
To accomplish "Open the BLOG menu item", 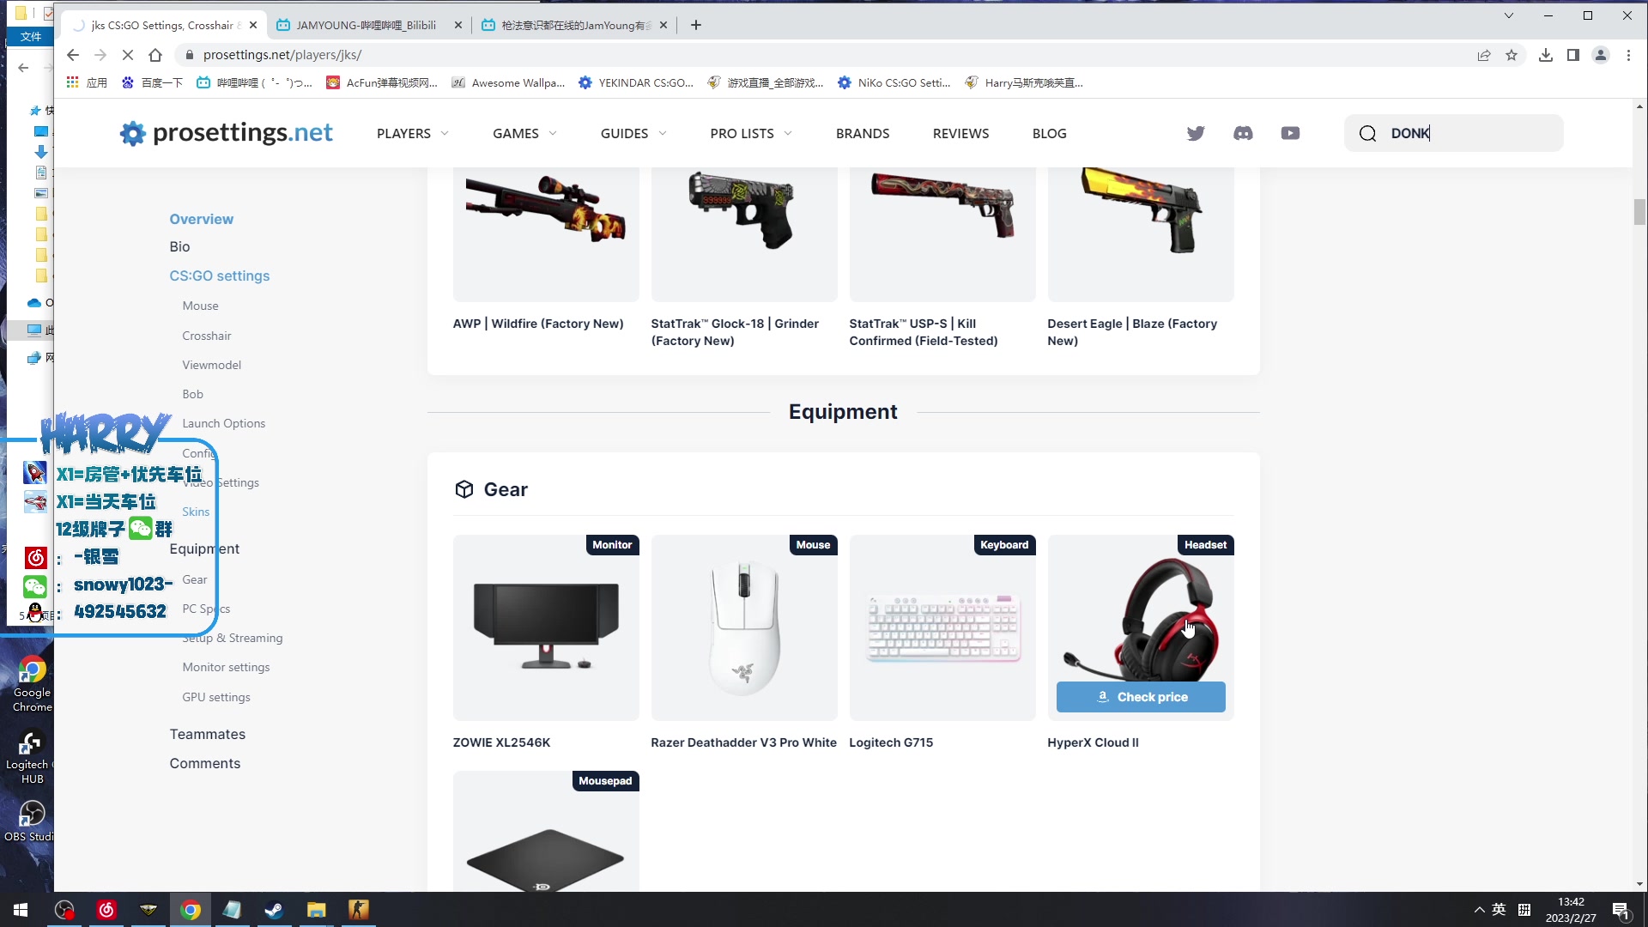I will click(x=1049, y=133).
